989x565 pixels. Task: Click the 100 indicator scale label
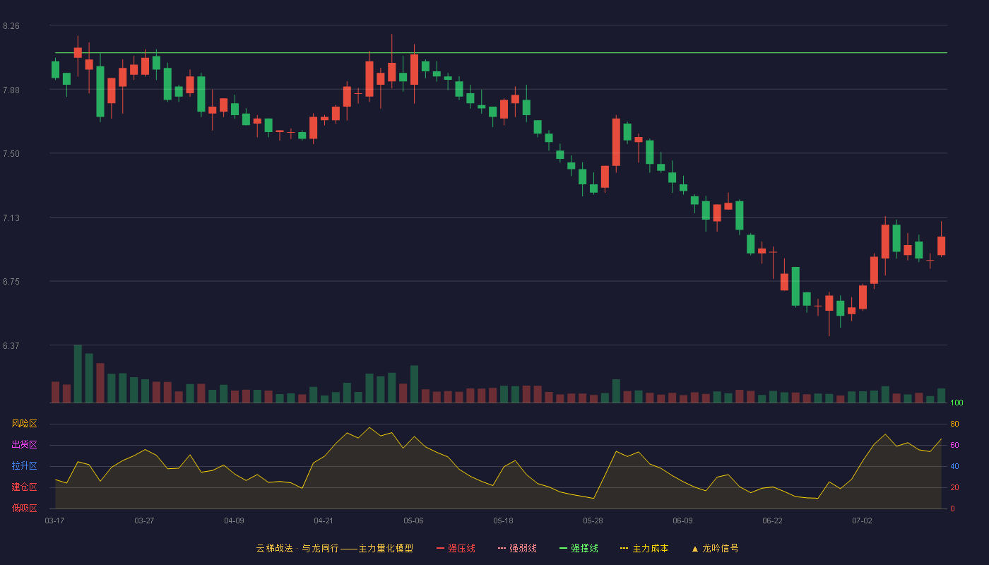coord(957,403)
